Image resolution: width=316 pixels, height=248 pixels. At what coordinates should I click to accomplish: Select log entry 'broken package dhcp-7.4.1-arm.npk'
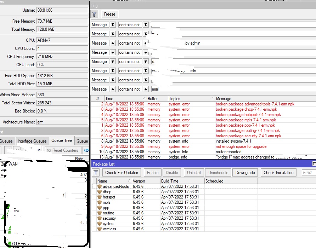203,109
